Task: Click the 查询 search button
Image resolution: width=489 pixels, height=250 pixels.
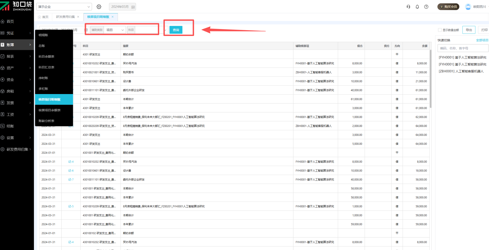Action: point(176,30)
